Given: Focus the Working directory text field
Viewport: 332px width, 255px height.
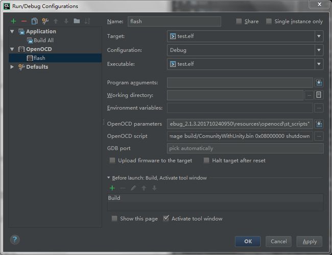Looking at the screenshot, I should 235,95.
